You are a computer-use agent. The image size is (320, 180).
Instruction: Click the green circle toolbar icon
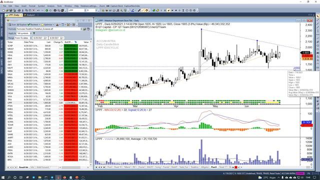click(x=46, y=10)
